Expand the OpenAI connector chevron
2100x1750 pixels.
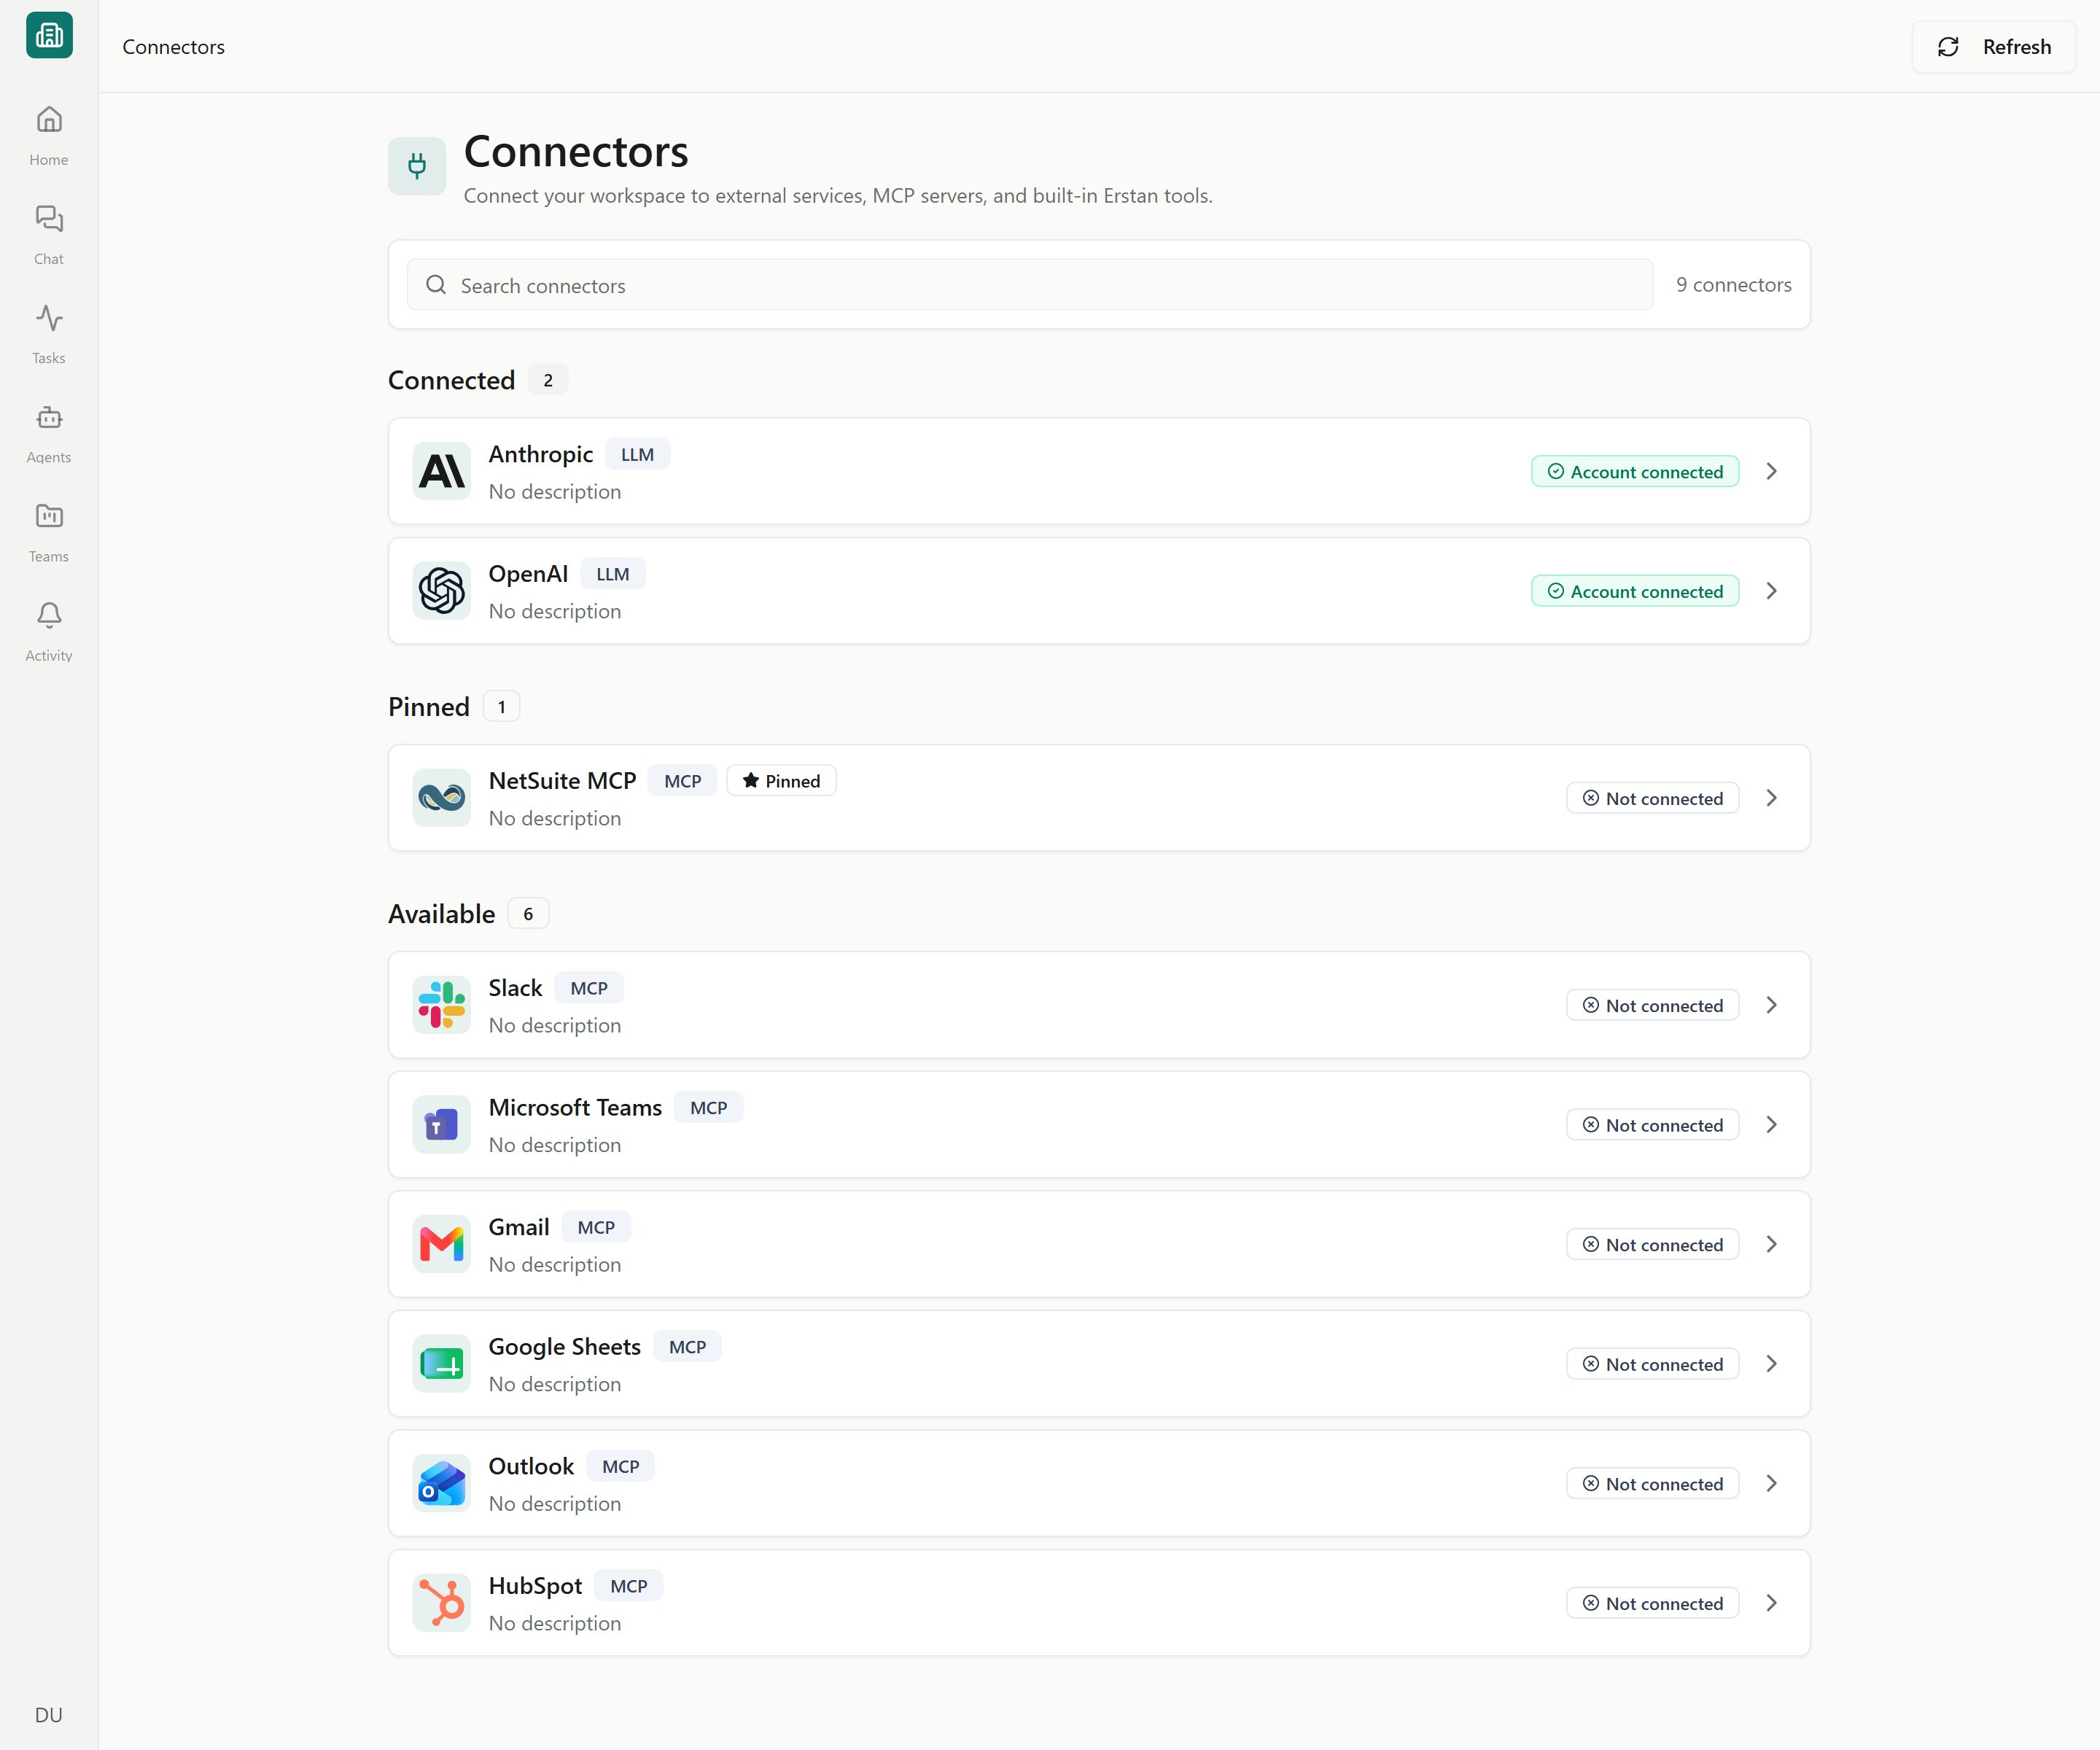1772,591
